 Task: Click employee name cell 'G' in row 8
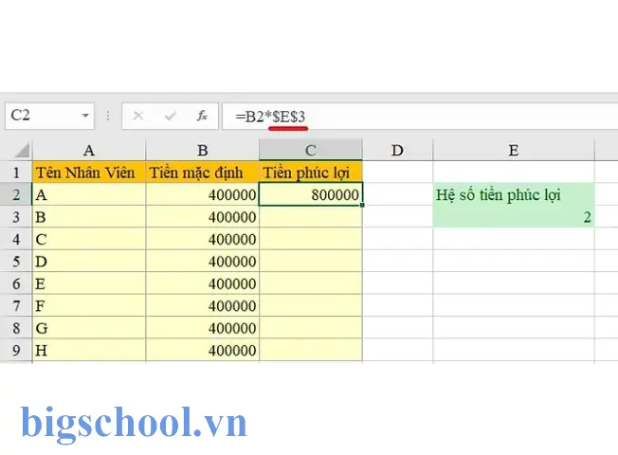89,328
